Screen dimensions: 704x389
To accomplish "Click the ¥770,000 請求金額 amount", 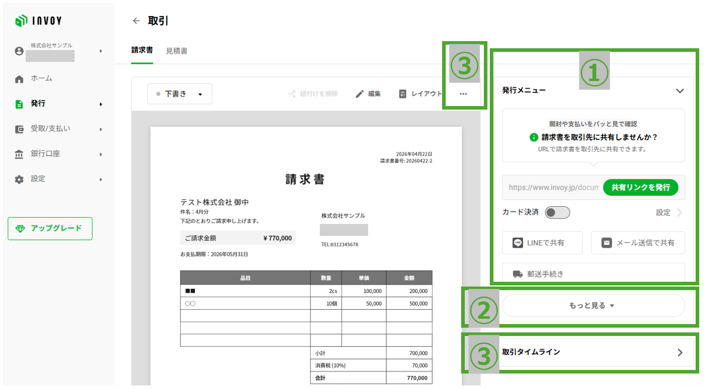I will tap(277, 238).
